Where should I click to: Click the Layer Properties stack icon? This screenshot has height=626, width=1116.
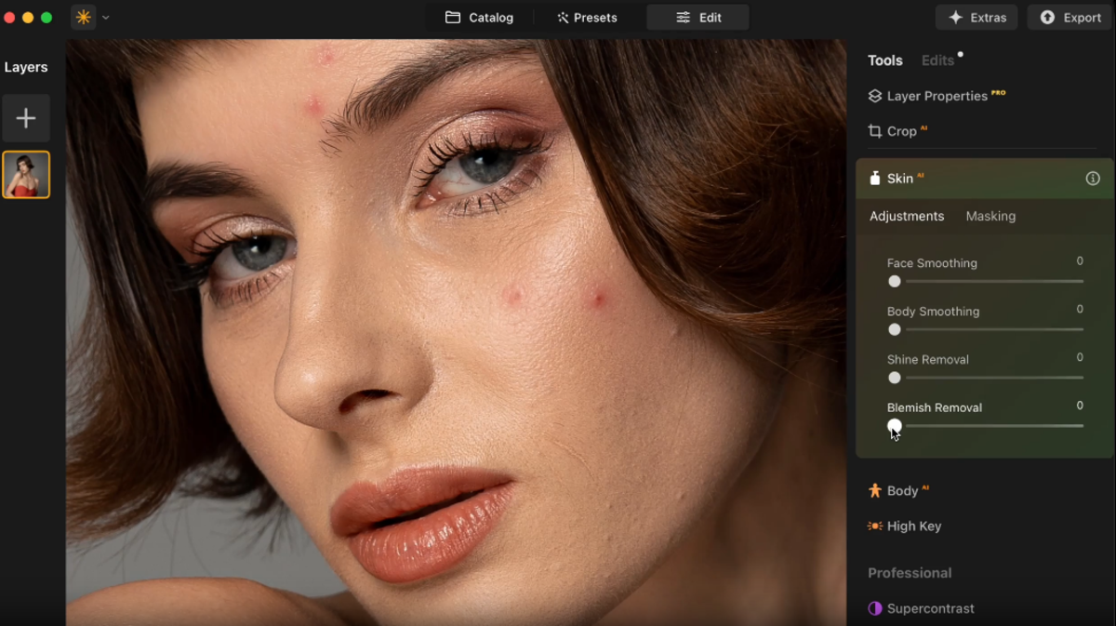point(875,96)
